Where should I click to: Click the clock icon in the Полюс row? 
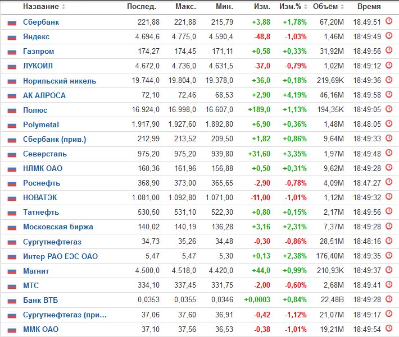pos(389,109)
